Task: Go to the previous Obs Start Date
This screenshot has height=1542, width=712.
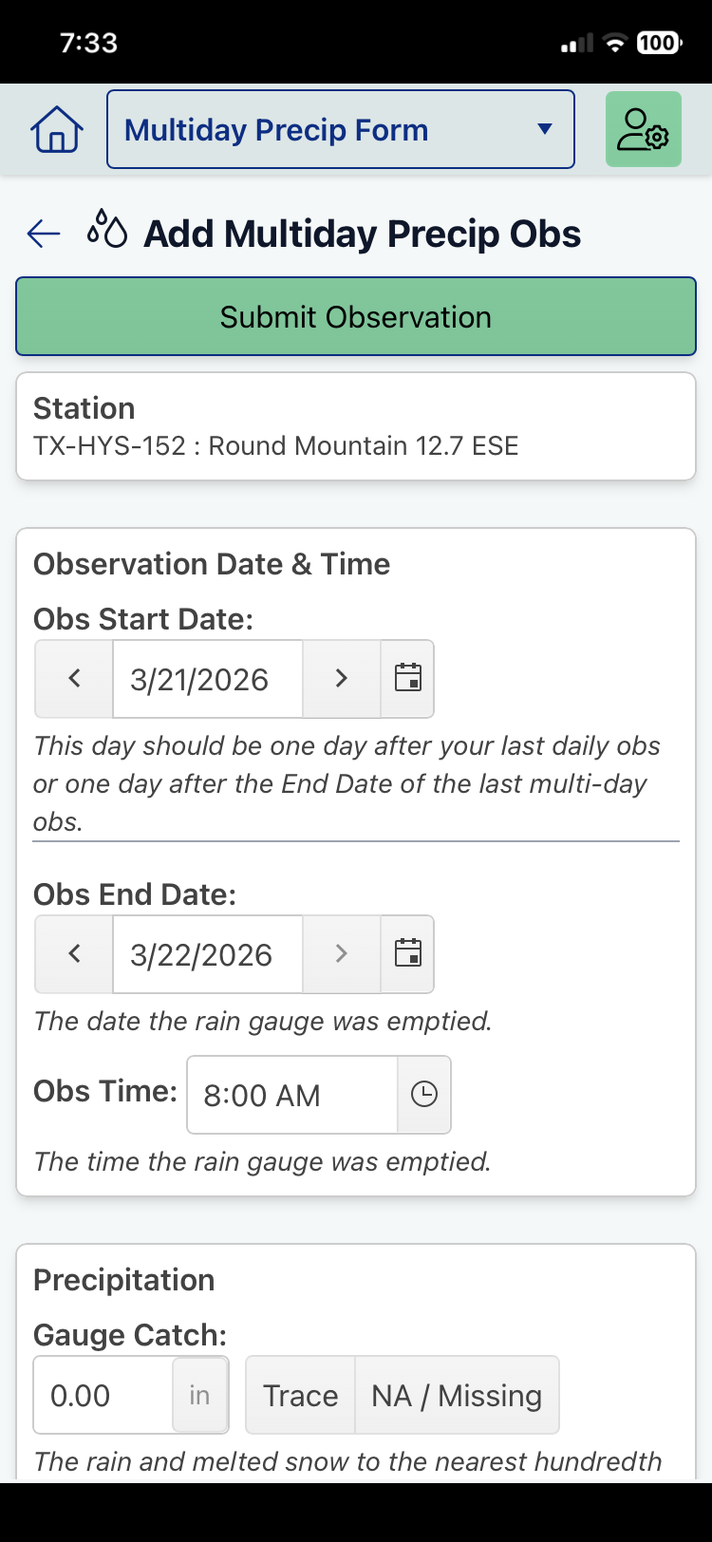Action: coord(74,679)
